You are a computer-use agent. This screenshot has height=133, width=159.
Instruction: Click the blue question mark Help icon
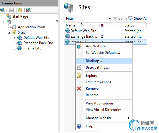point(79,126)
